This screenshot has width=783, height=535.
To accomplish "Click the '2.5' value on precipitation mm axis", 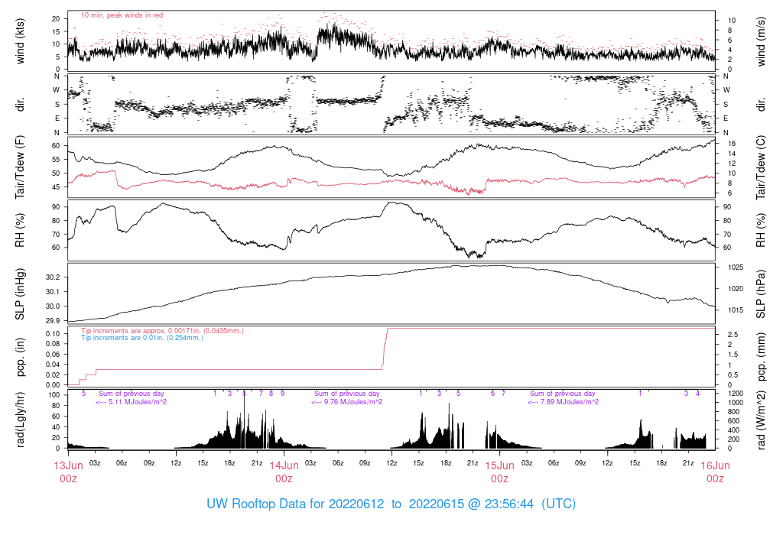I will 733,335.
